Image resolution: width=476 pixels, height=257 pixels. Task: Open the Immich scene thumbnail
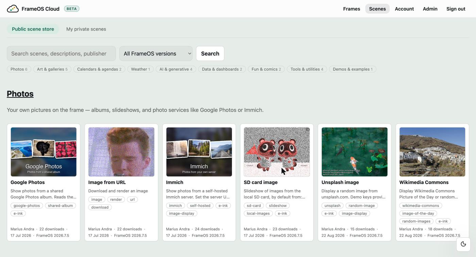click(x=199, y=152)
